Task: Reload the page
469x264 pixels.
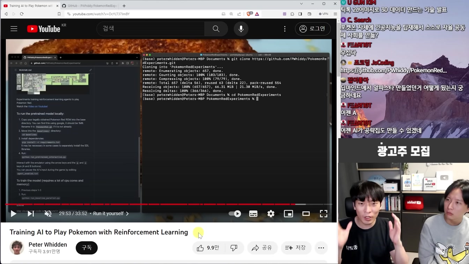Action: point(22,14)
